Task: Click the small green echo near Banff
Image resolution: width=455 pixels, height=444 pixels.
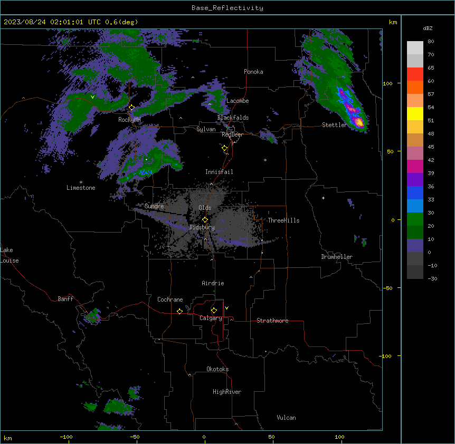Action: (x=94, y=316)
